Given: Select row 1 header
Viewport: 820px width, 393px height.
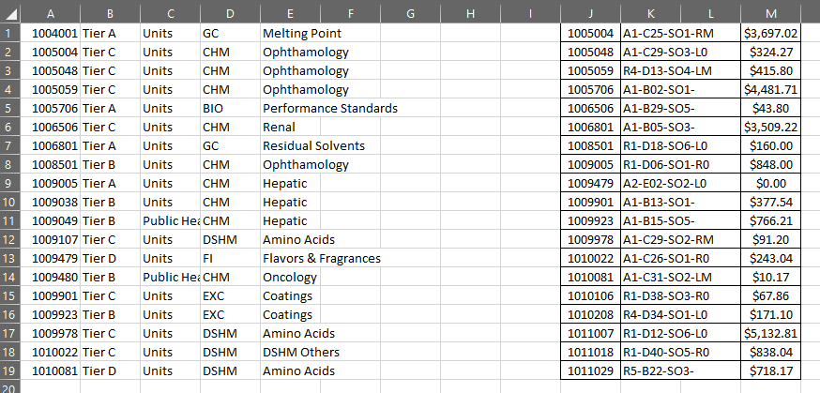Looking at the screenshot, I should (10, 33).
